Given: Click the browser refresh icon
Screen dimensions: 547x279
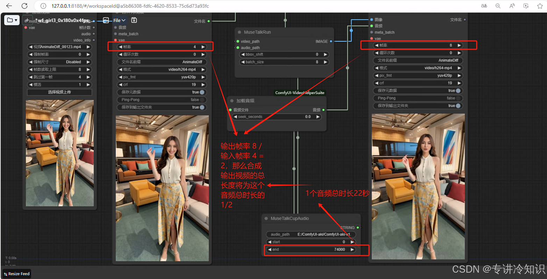Looking at the screenshot, I should pyautogui.click(x=24, y=6).
